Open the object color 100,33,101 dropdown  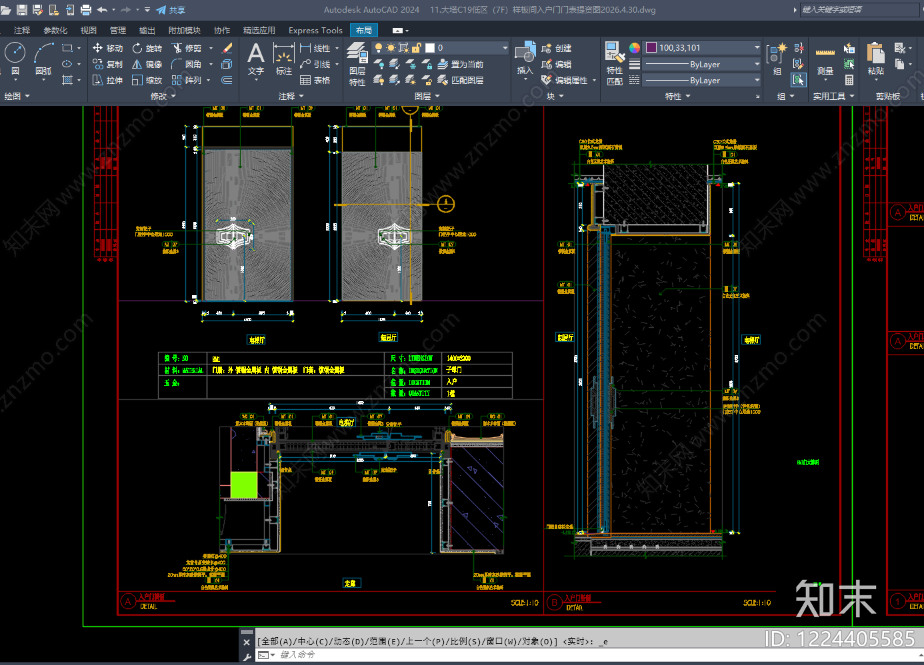757,47
